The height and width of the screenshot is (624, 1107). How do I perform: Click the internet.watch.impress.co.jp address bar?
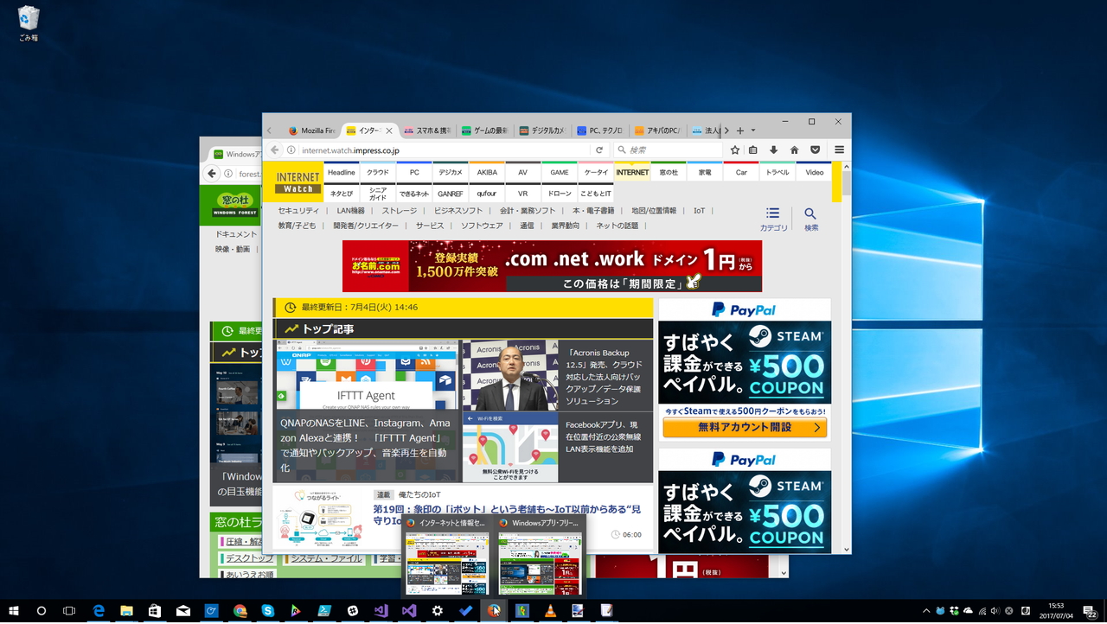coord(446,150)
